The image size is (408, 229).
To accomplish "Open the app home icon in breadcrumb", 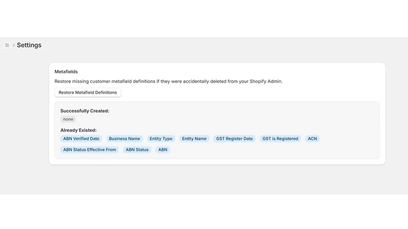I will click(x=7, y=45).
